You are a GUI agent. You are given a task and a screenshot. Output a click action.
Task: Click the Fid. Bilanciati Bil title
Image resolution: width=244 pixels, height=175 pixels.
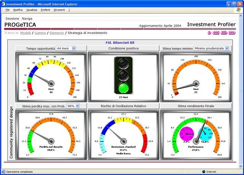[120, 42]
